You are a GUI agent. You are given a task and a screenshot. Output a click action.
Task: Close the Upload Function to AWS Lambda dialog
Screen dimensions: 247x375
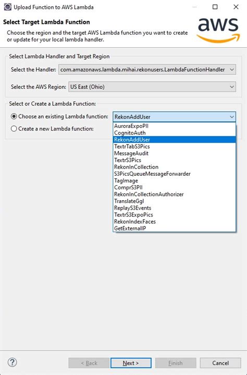[x=236, y=7]
